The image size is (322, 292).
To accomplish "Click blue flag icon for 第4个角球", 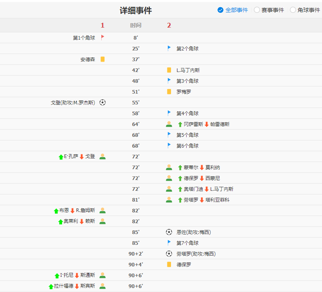I will point(169,113).
